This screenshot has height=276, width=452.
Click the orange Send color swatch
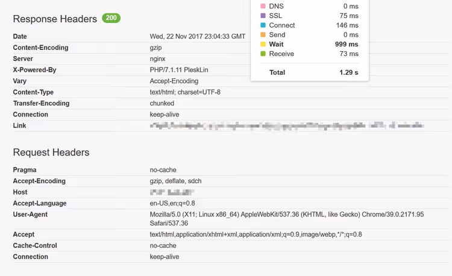click(263, 34)
